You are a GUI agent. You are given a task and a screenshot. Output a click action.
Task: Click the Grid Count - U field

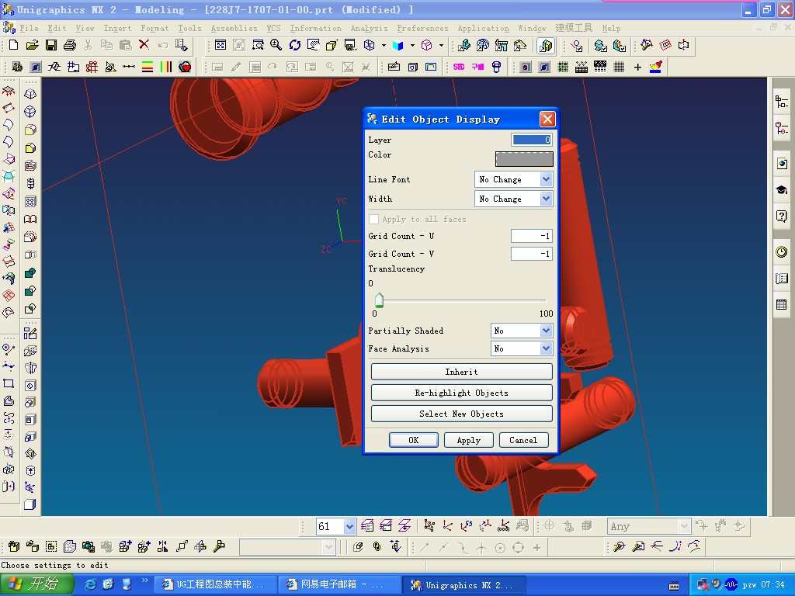click(x=531, y=236)
